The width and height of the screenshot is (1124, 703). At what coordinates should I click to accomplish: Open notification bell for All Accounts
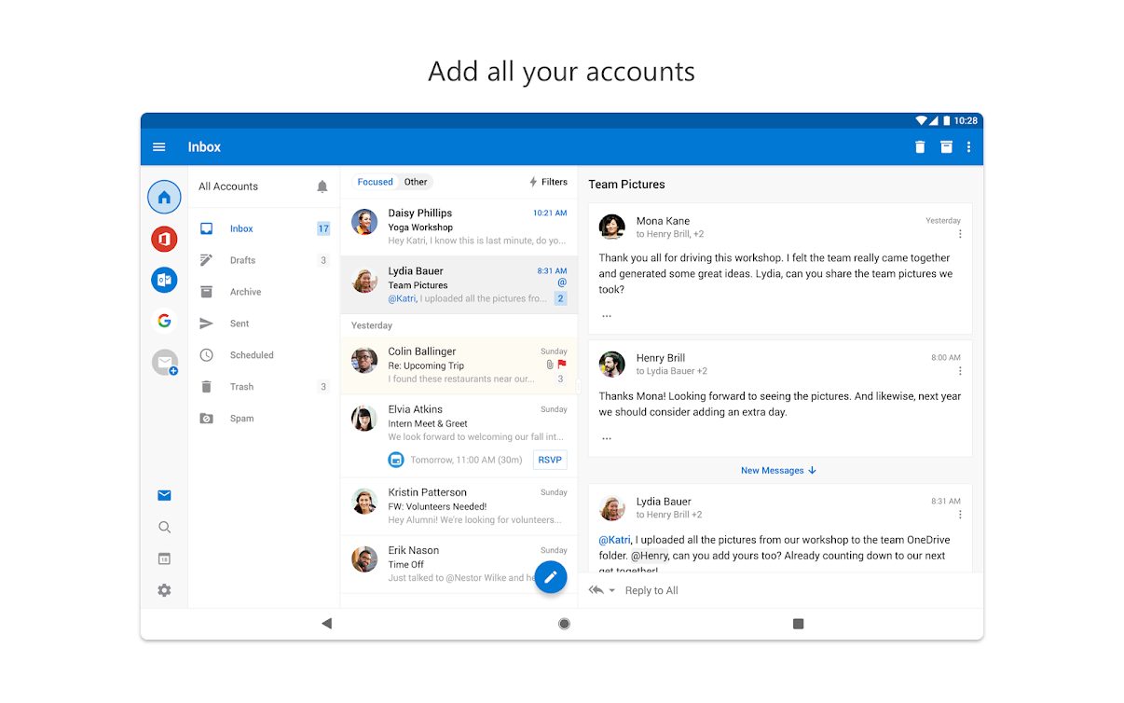[x=322, y=186]
